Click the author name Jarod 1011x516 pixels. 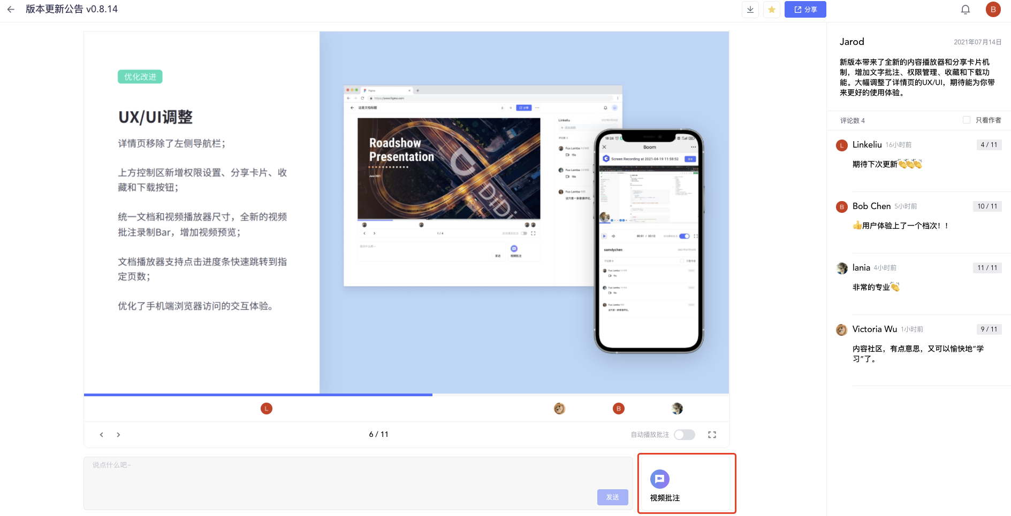tap(852, 42)
